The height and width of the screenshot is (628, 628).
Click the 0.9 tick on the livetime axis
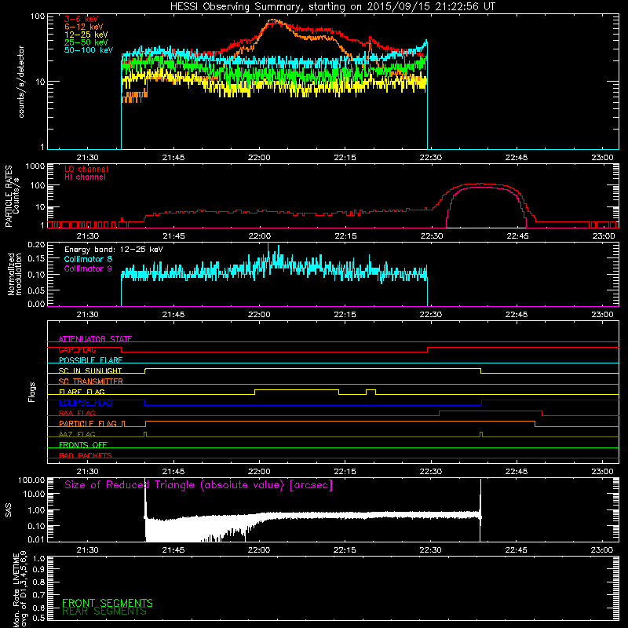point(38,570)
